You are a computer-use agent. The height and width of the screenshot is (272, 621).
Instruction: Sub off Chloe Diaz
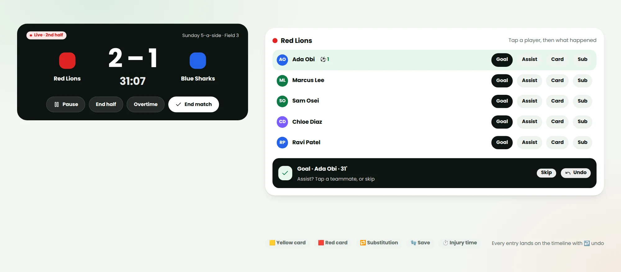[x=582, y=122]
